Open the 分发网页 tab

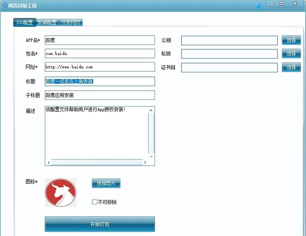[71, 22]
